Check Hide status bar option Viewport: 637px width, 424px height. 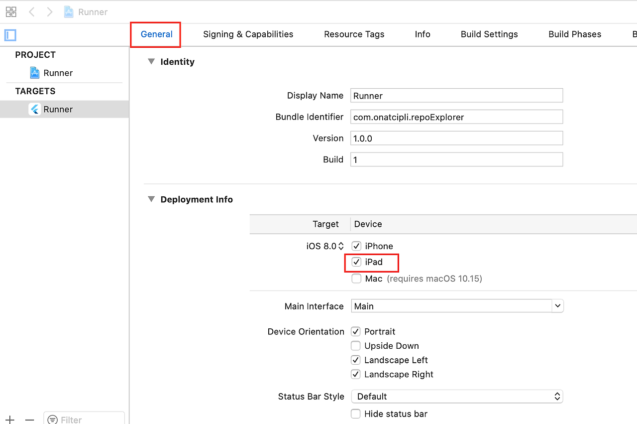point(356,414)
